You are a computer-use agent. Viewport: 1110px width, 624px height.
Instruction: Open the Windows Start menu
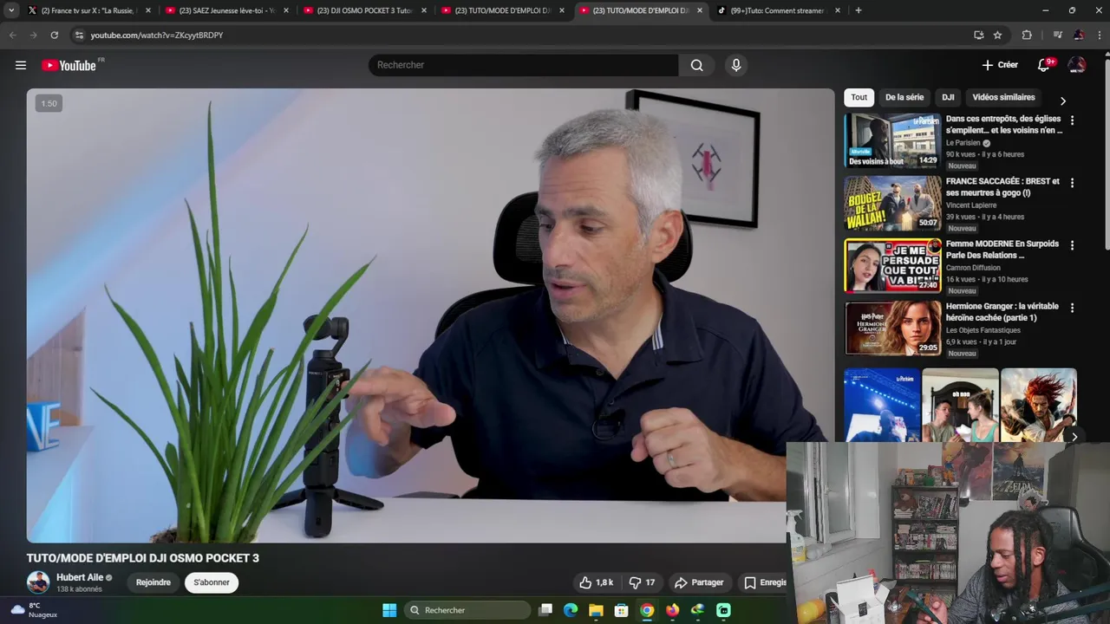(389, 610)
